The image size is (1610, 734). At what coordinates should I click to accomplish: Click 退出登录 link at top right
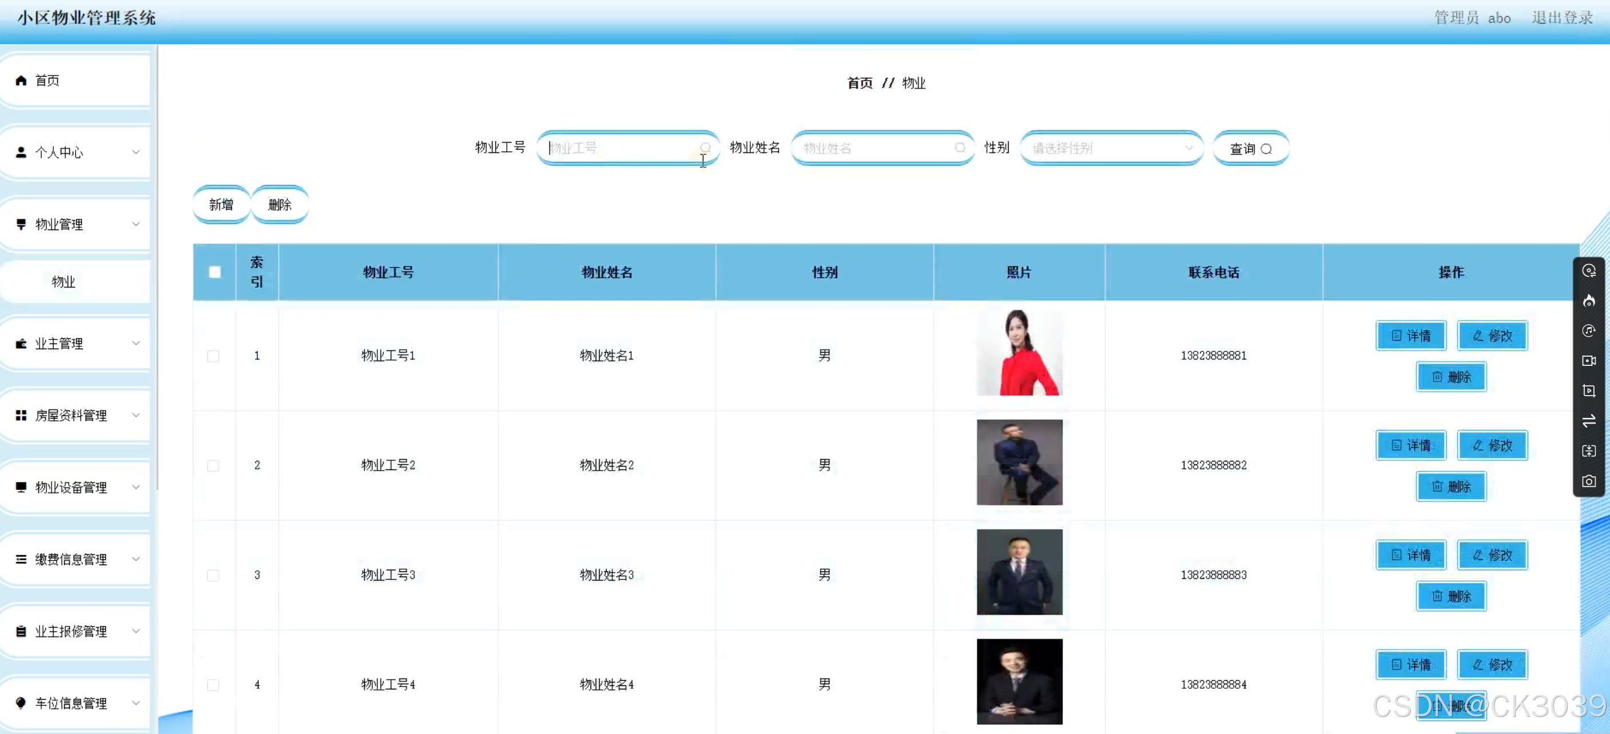tap(1561, 18)
